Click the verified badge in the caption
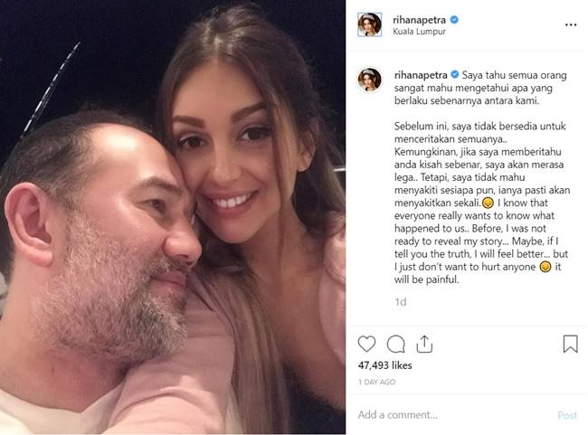The height and width of the screenshot is (435, 588). [x=454, y=74]
